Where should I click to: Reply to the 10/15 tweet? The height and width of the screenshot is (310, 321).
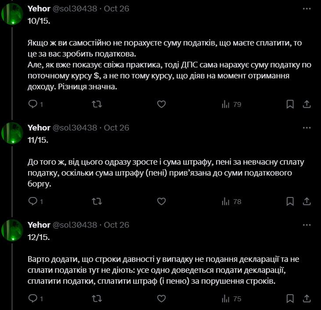[33, 104]
